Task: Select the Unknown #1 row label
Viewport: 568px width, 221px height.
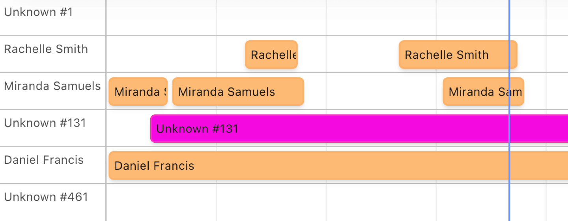Action: (39, 12)
